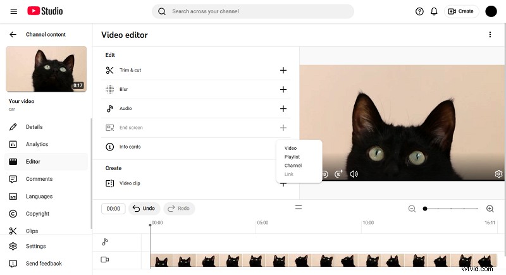This screenshot has height=275, width=506.
Task: Click the Video clip row label
Action: click(130, 183)
